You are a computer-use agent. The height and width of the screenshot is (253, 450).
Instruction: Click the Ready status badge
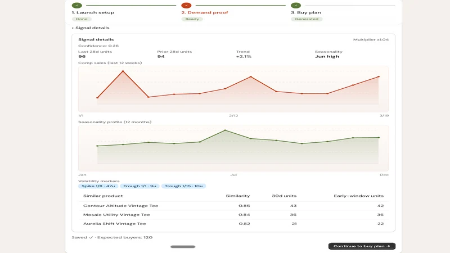pos(192,19)
